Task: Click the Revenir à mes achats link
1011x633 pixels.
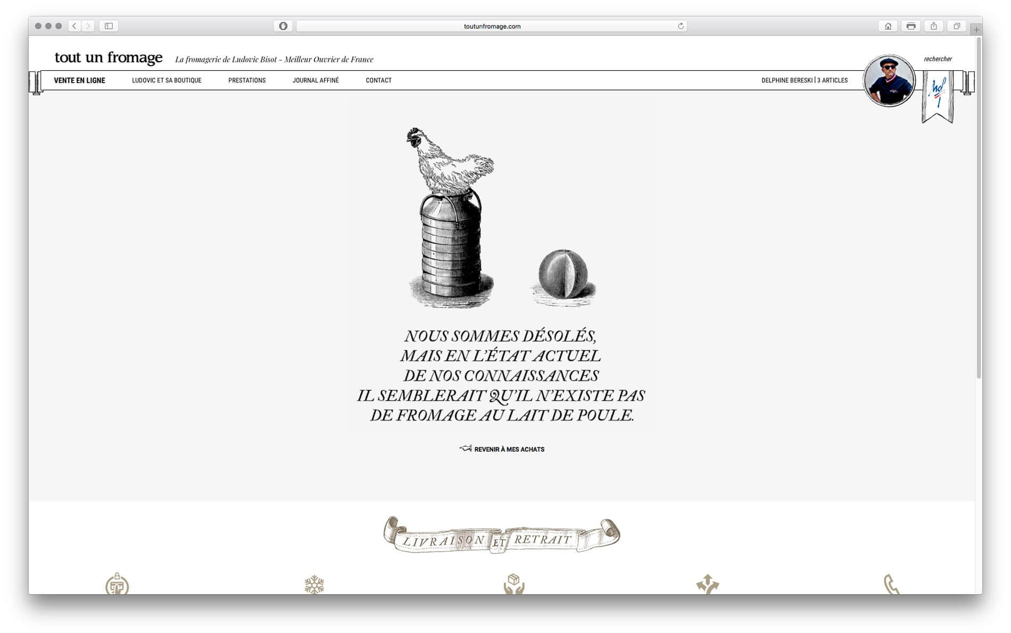Action: tap(509, 449)
